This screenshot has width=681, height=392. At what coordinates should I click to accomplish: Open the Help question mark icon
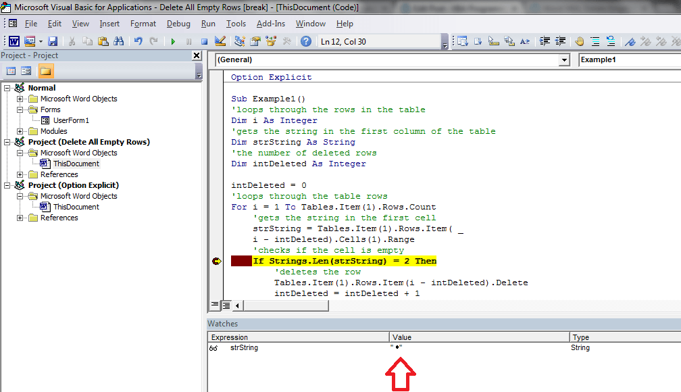coord(306,41)
